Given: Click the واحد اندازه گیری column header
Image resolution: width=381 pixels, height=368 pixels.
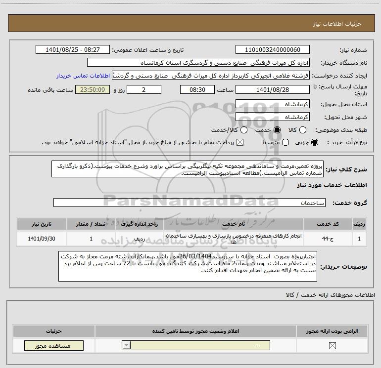Looking at the screenshot, I should point(140,224).
